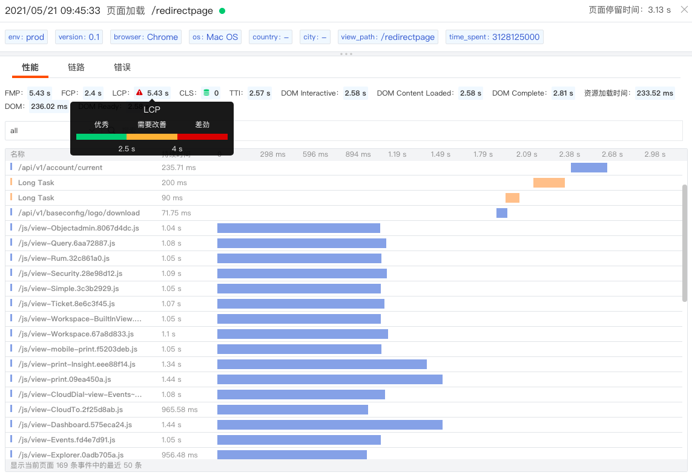Click the green status dot after /redirectpage
Image resolution: width=692 pixels, height=475 pixels.
[x=222, y=11]
